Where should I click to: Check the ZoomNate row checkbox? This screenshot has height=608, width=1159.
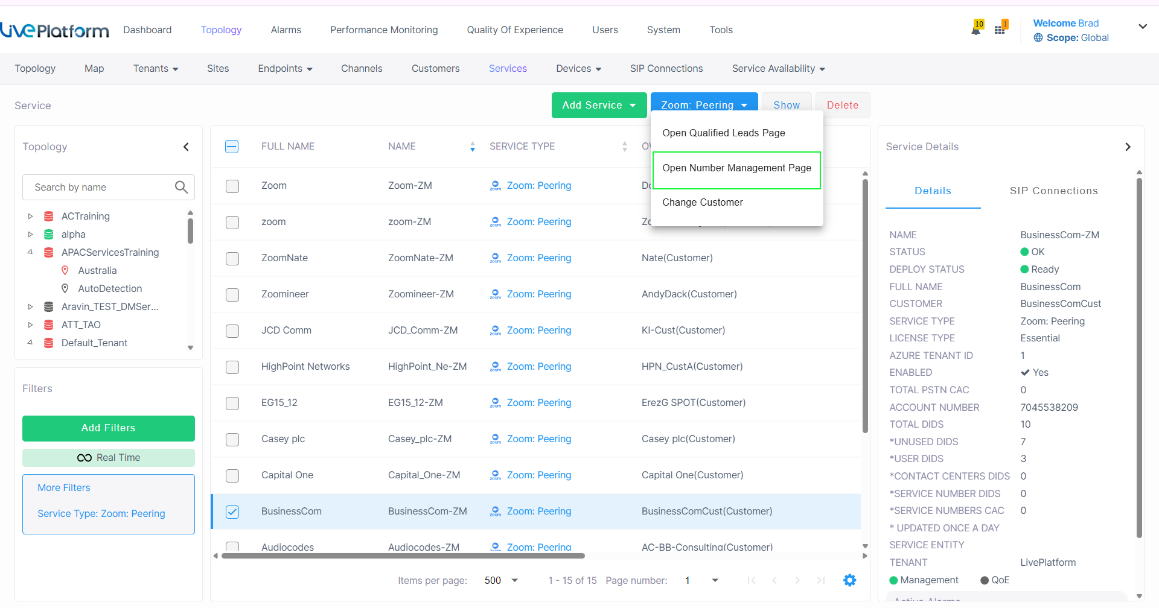click(x=232, y=258)
